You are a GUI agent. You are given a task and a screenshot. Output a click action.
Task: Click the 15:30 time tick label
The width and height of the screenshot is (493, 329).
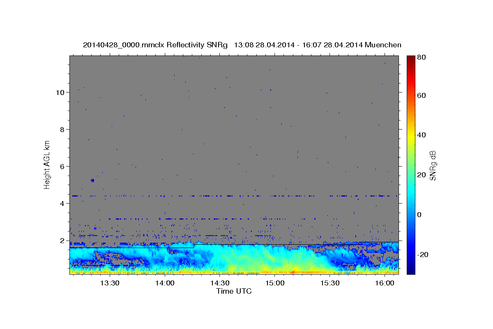click(x=329, y=283)
